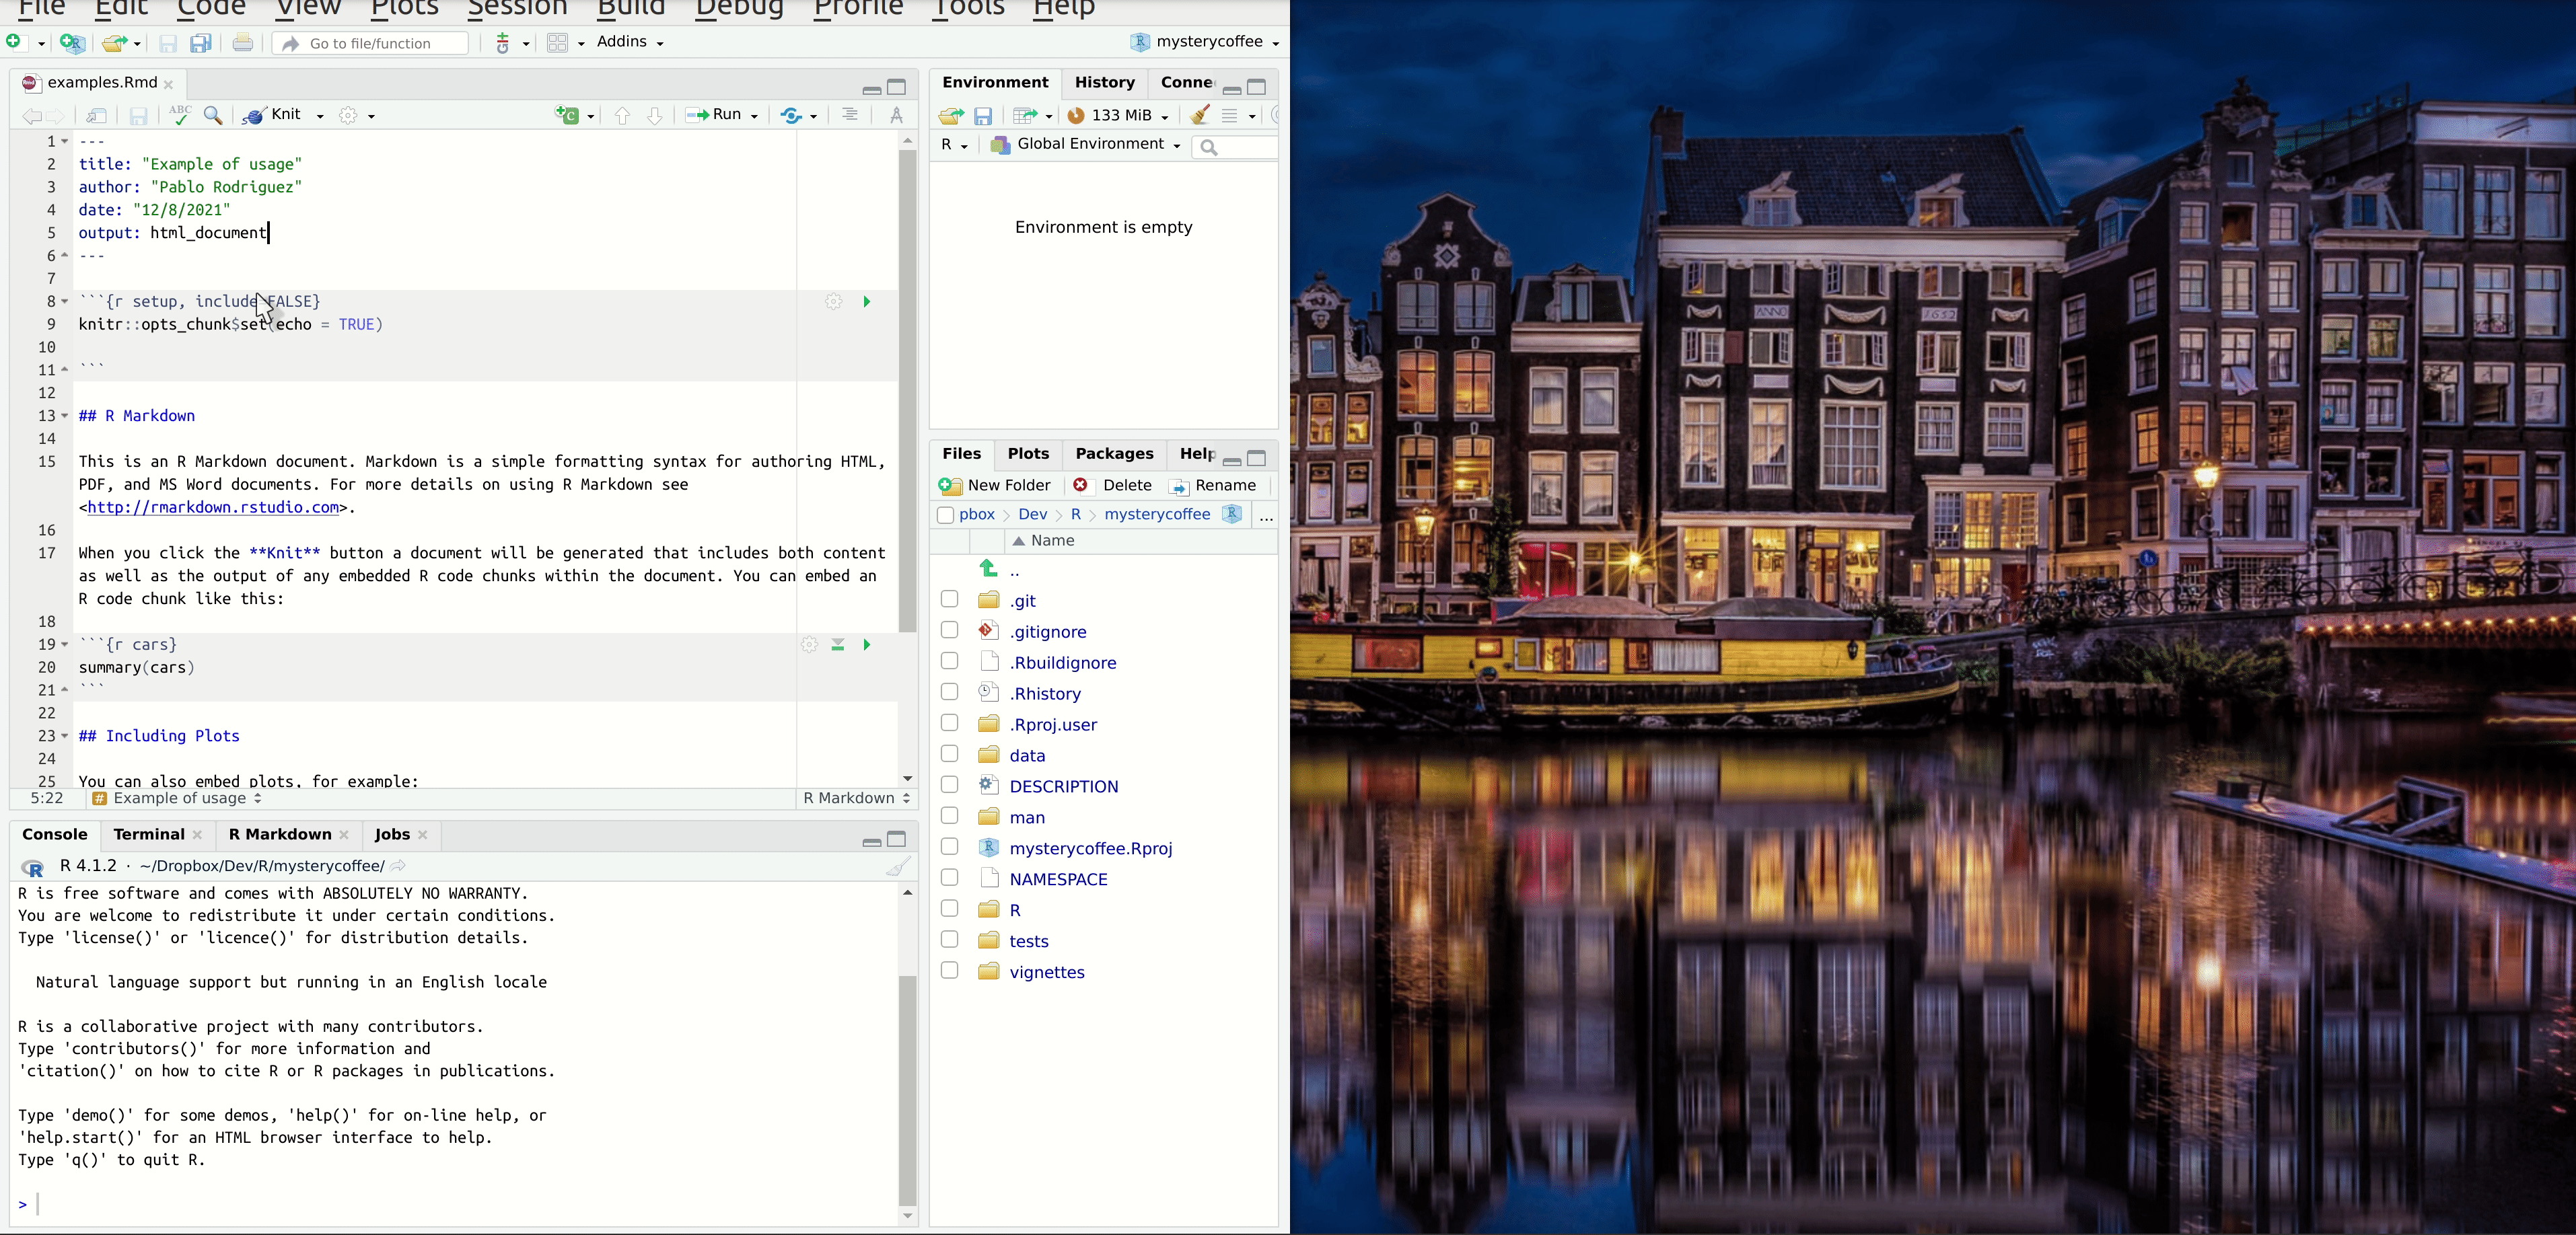Open the mysterycoffee.Rproj file
Image resolution: width=2576 pixels, height=1235 pixels.
pos(1091,848)
